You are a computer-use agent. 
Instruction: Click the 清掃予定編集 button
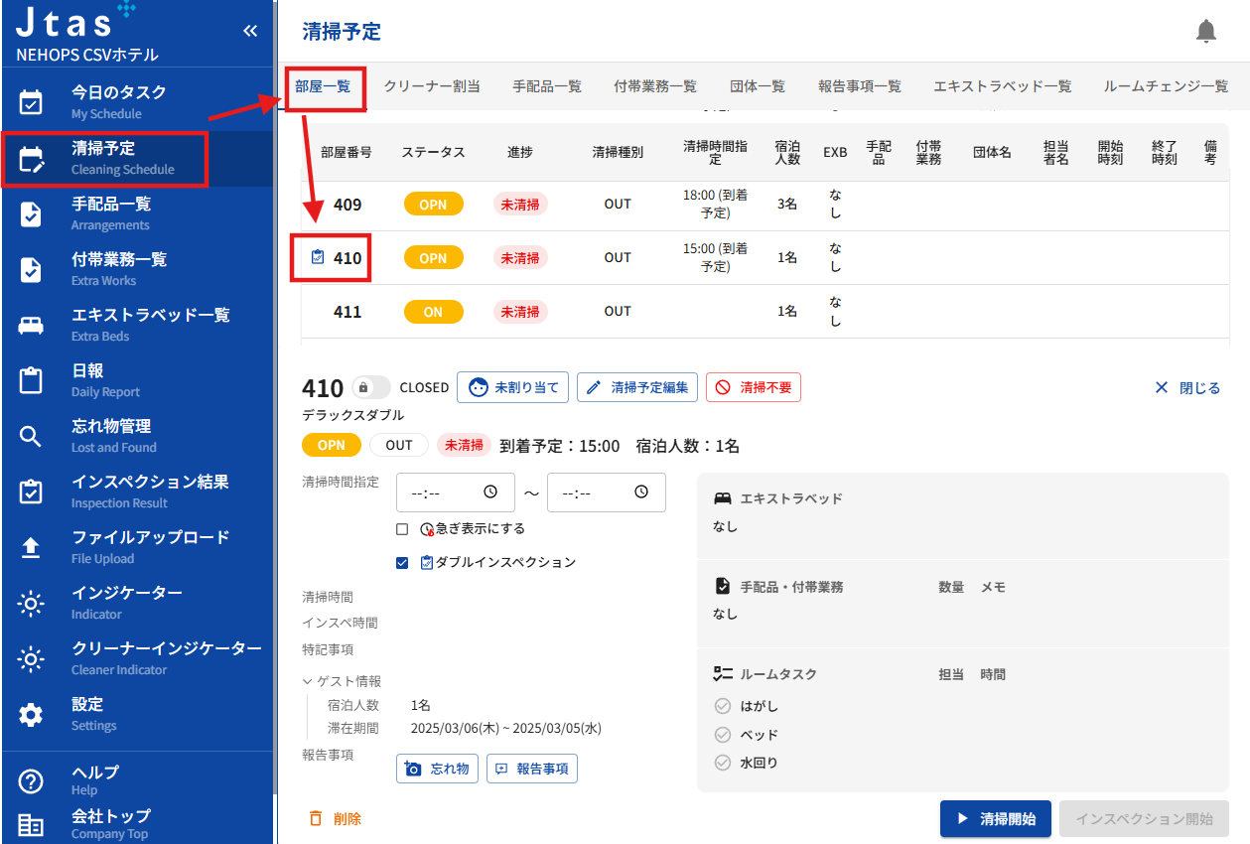click(637, 387)
